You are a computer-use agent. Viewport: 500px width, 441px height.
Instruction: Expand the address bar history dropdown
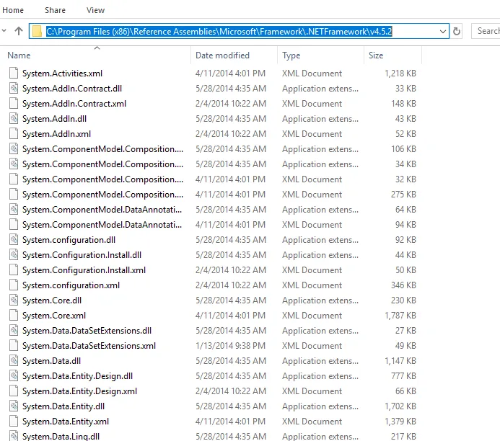pyautogui.click(x=442, y=31)
